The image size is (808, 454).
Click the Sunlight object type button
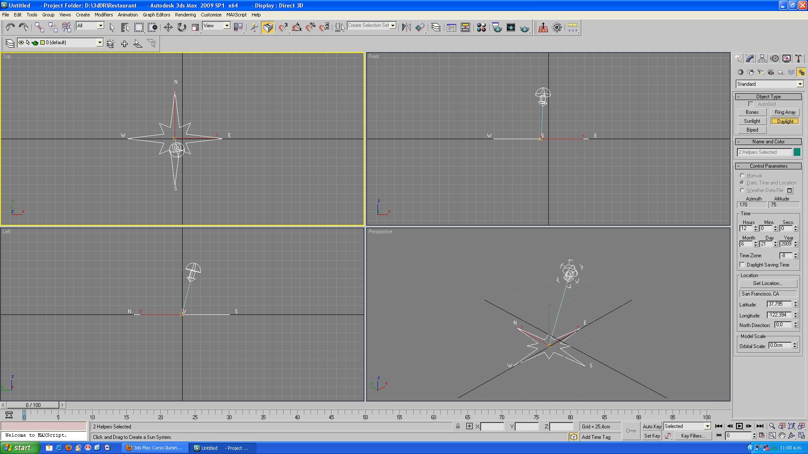(752, 121)
